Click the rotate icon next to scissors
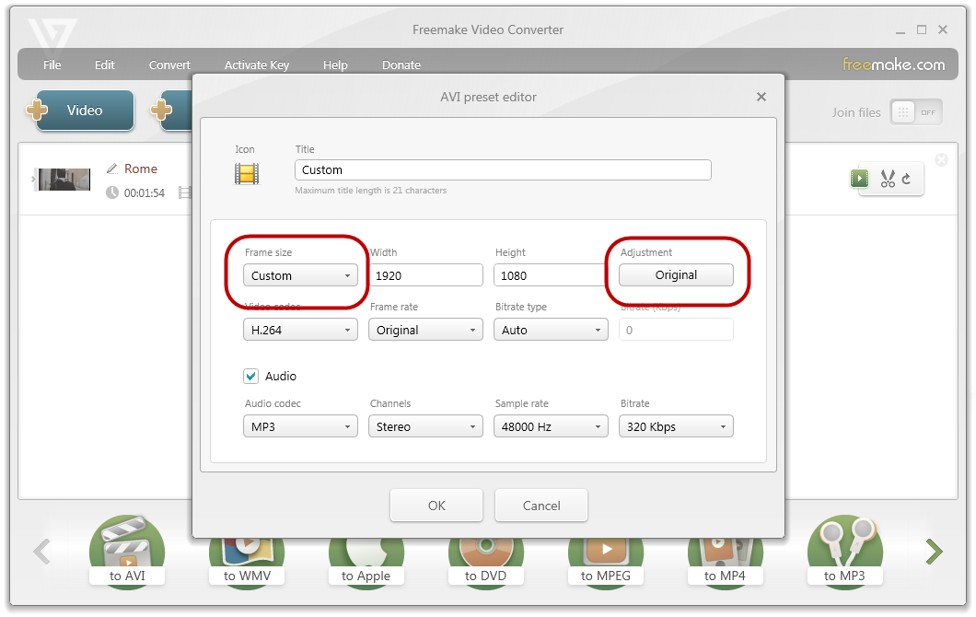 [906, 180]
